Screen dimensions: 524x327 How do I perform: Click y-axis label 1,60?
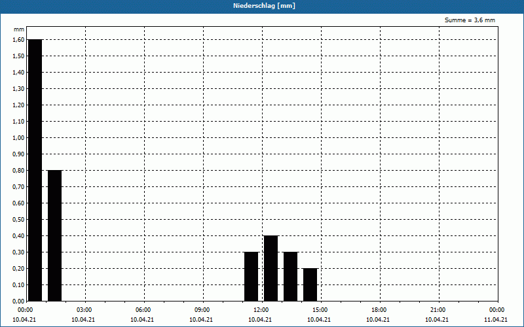[18, 39]
